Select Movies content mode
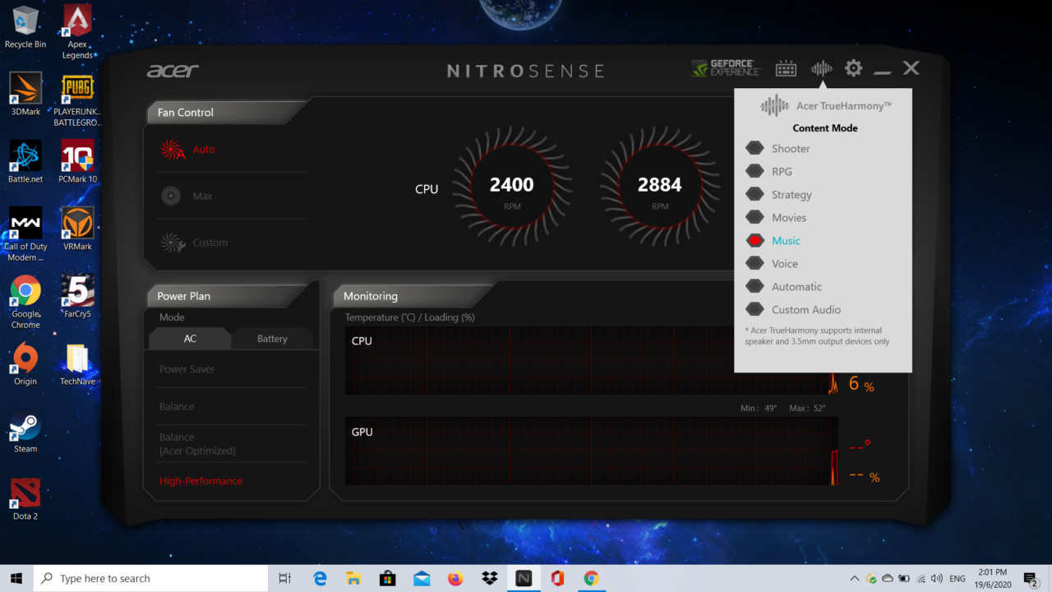1052x592 pixels. coord(788,218)
